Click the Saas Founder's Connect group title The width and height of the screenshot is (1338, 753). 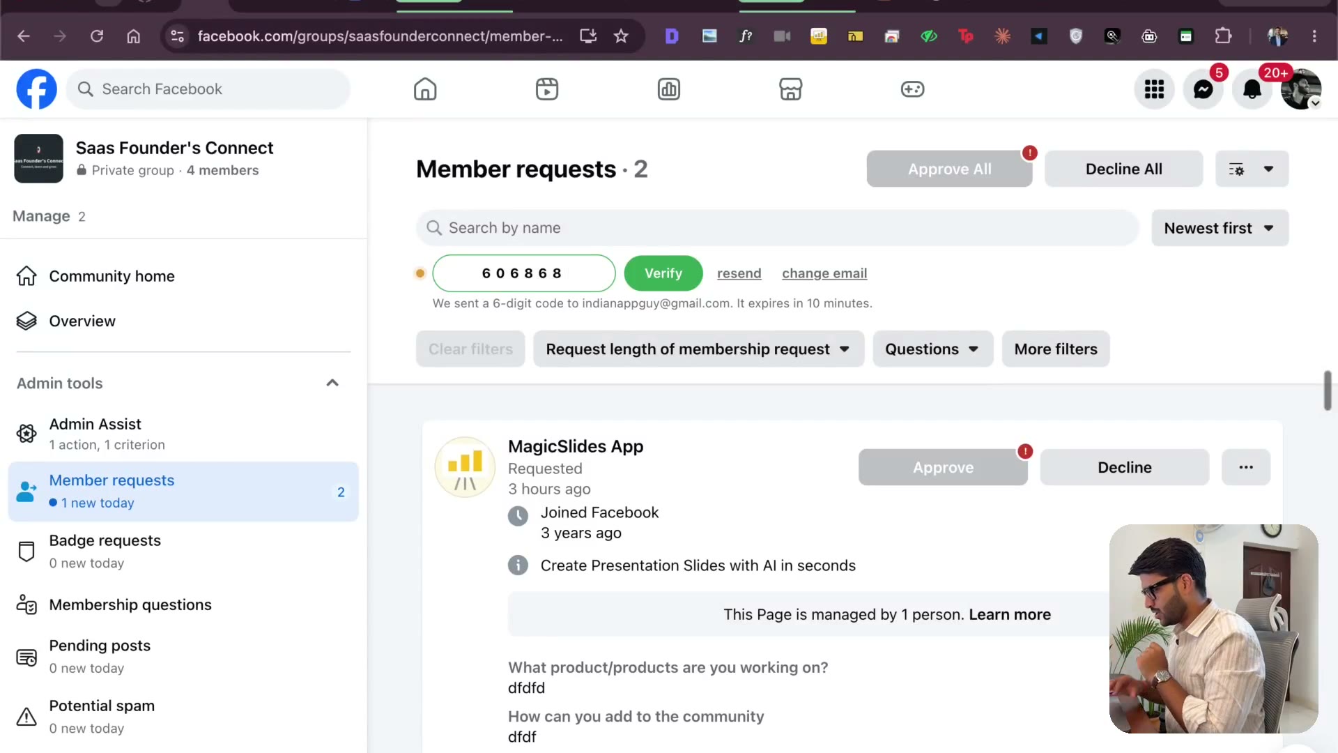click(x=174, y=148)
